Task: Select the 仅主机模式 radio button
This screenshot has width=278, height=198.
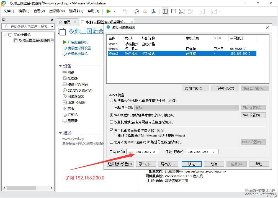Action: (111, 122)
